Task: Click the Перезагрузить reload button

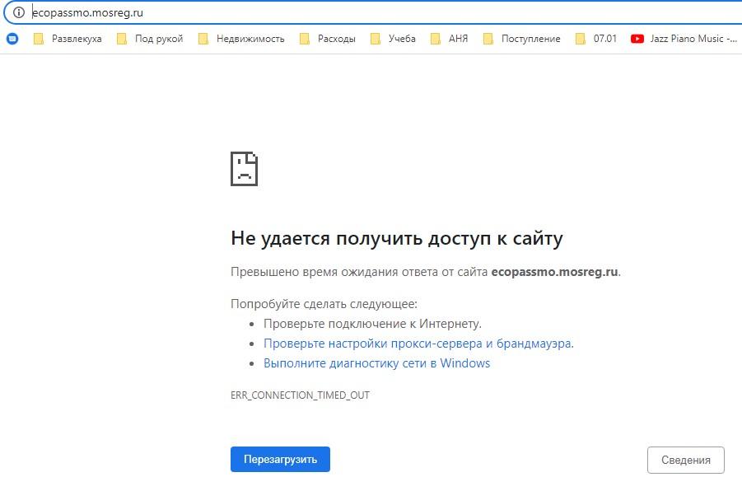Action: coord(280,460)
